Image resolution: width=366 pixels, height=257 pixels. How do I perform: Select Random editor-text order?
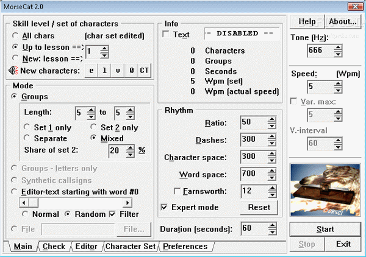[x=68, y=214]
